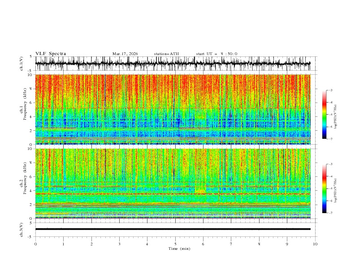Click the ch.1 spectrogram panel
Viewport: 355px width, 274px height.
173,109
